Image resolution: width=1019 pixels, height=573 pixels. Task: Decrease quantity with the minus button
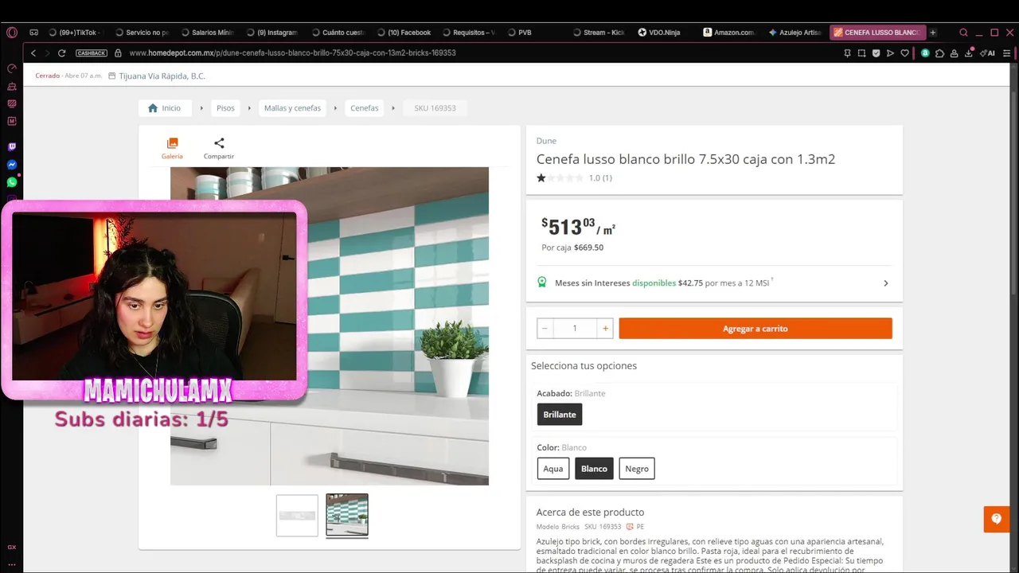(545, 328)
